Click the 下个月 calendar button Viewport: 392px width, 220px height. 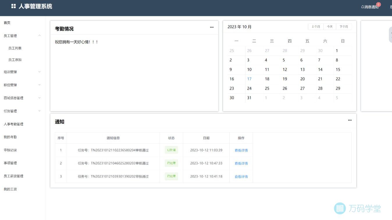coord(344,27)
